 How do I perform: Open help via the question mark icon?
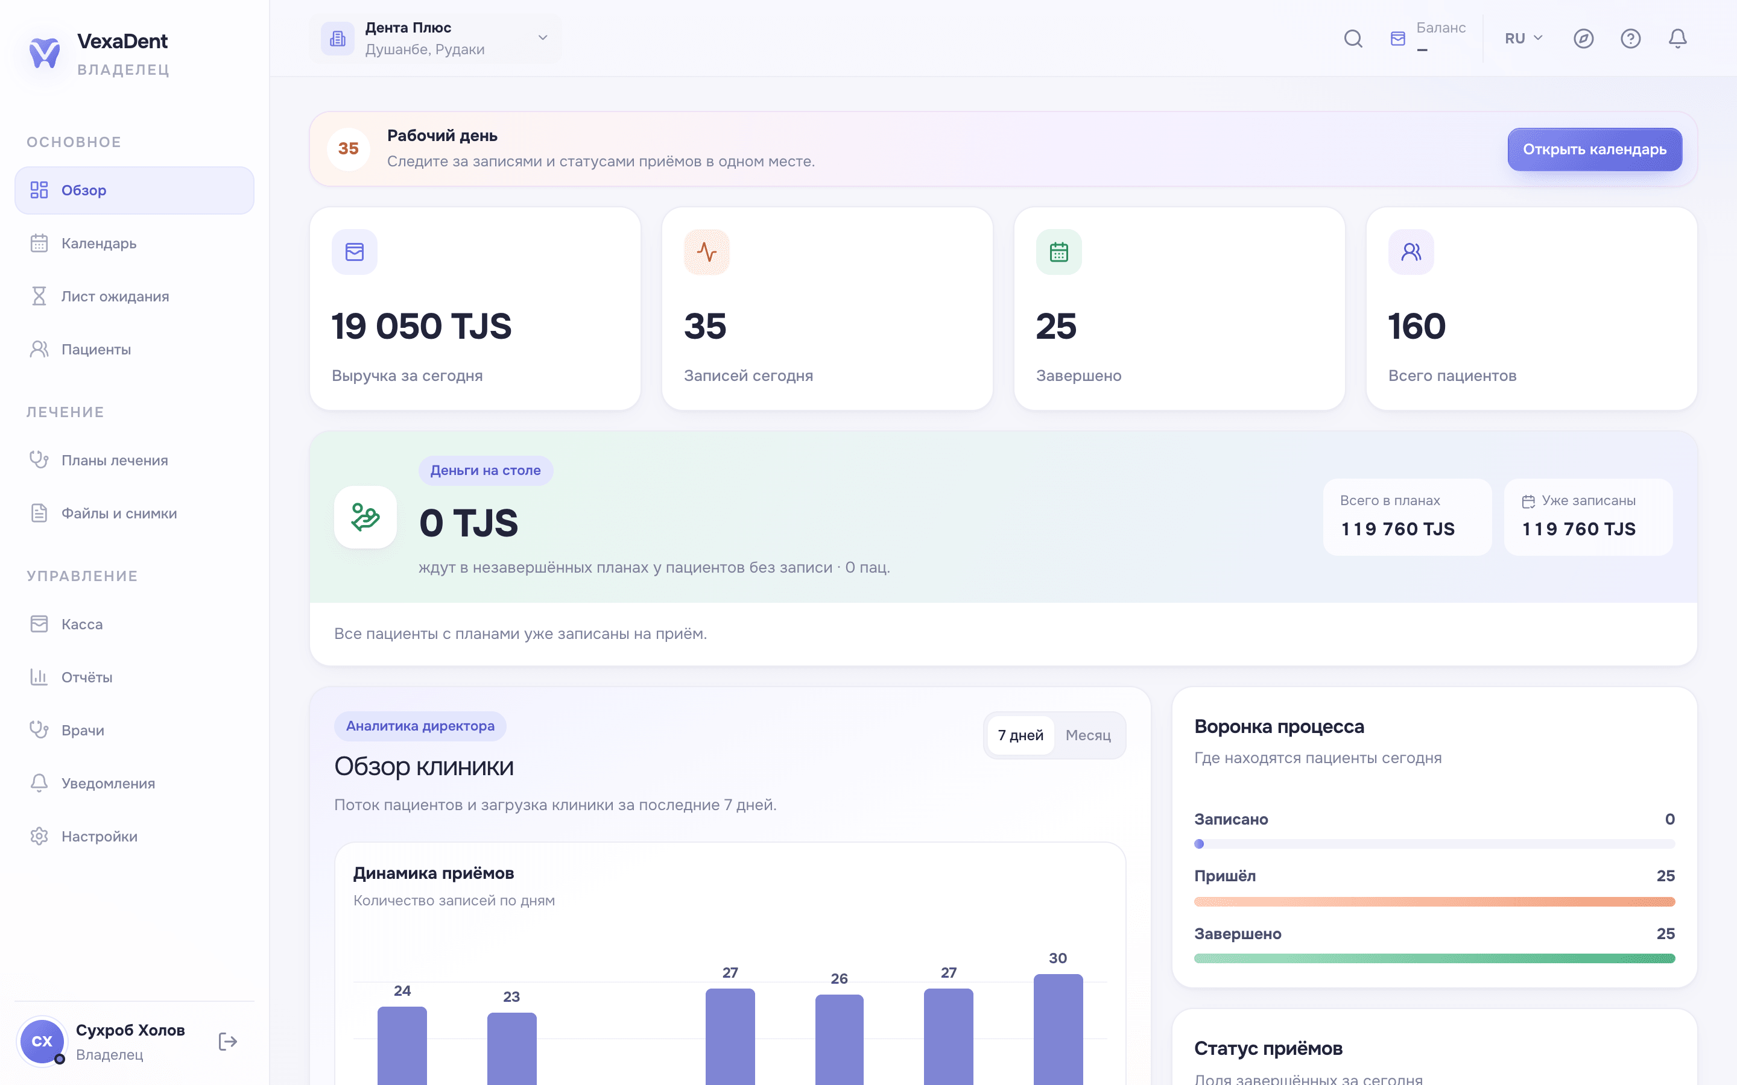coord(1631,38)
